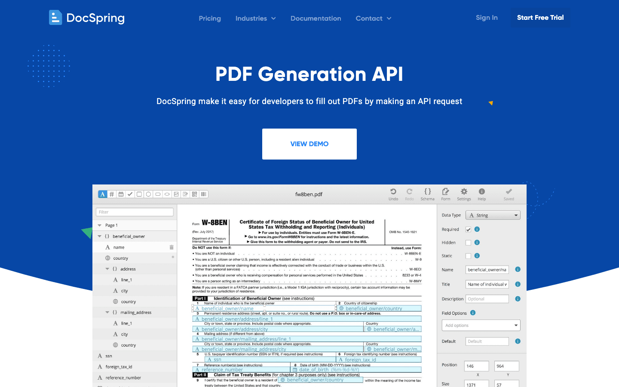Select the QR code field tool
Image resolution: width=619 pixels, height=387 pixels.
(x=195, y=194)
